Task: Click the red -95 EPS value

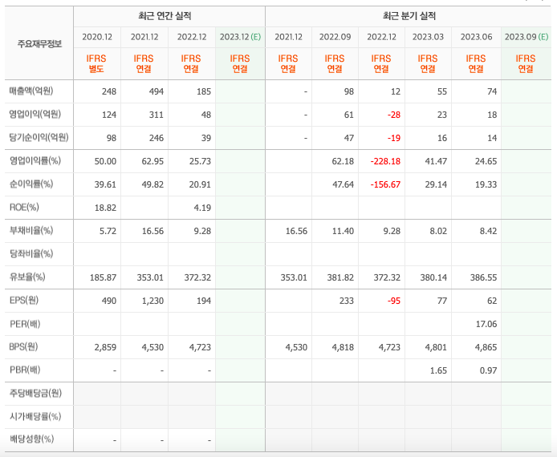Action: click(x=393, y=301)
